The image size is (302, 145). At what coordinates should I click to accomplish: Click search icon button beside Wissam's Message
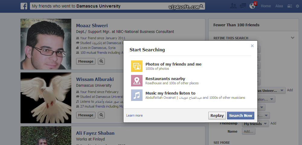pyautogui.click(x=101, y=115)
